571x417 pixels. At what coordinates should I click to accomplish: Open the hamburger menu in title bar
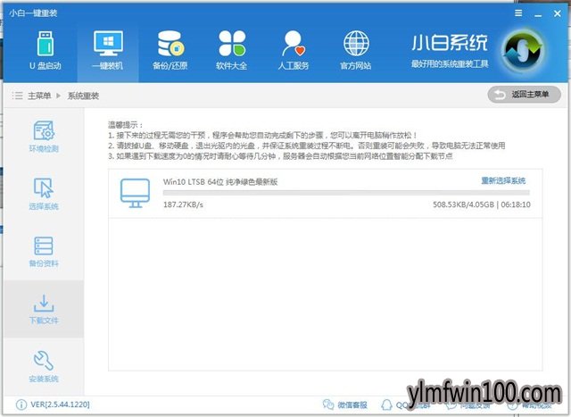pos(518,13)
